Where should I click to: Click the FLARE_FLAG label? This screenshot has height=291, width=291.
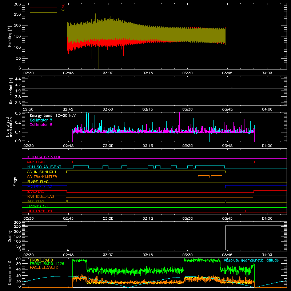[x=38, y=182]
